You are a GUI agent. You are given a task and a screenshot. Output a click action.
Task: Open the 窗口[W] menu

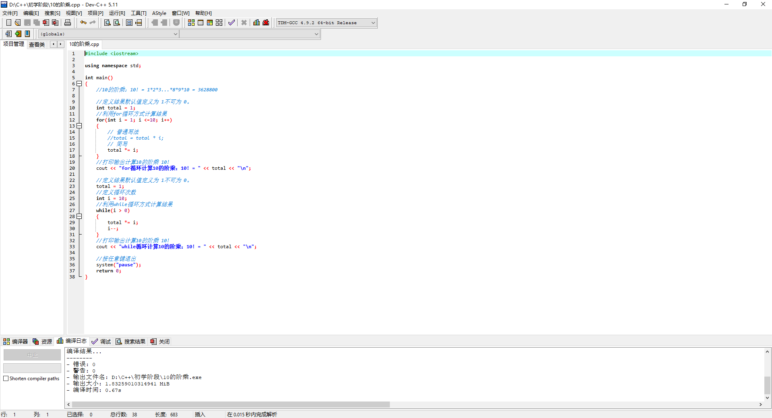coord(181,13)
